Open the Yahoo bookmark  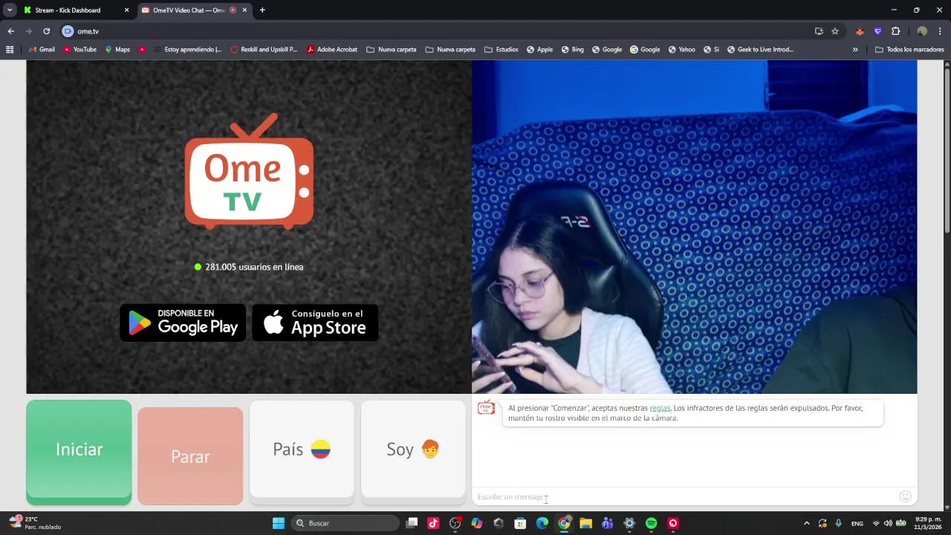click(682, 50)
